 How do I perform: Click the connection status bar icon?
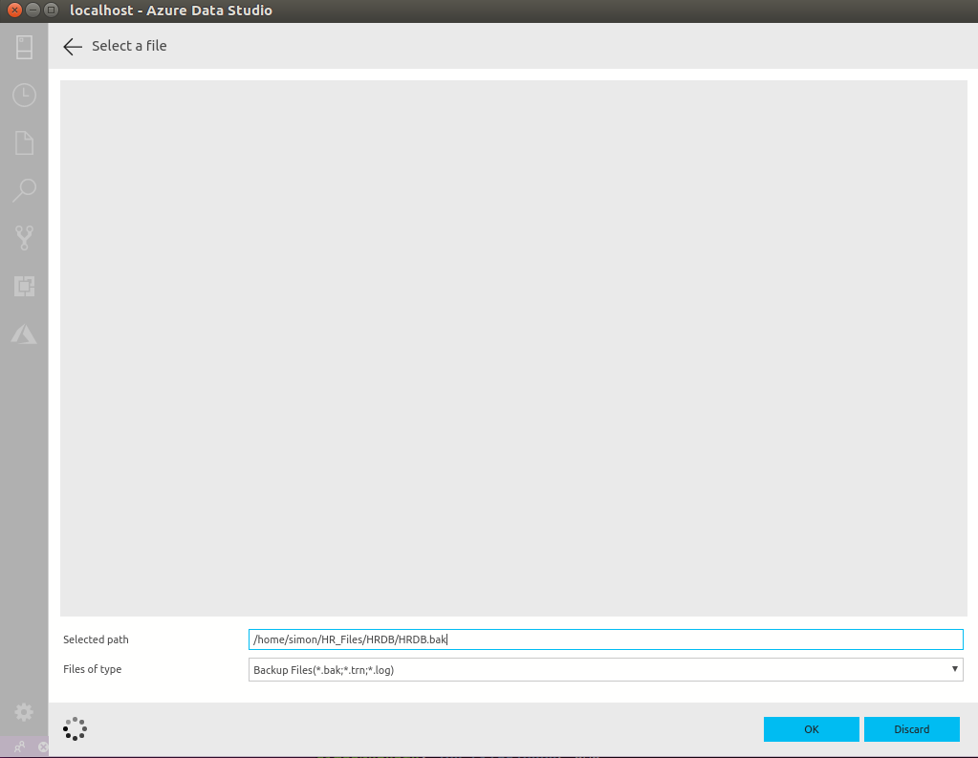(x=19, y=747)
